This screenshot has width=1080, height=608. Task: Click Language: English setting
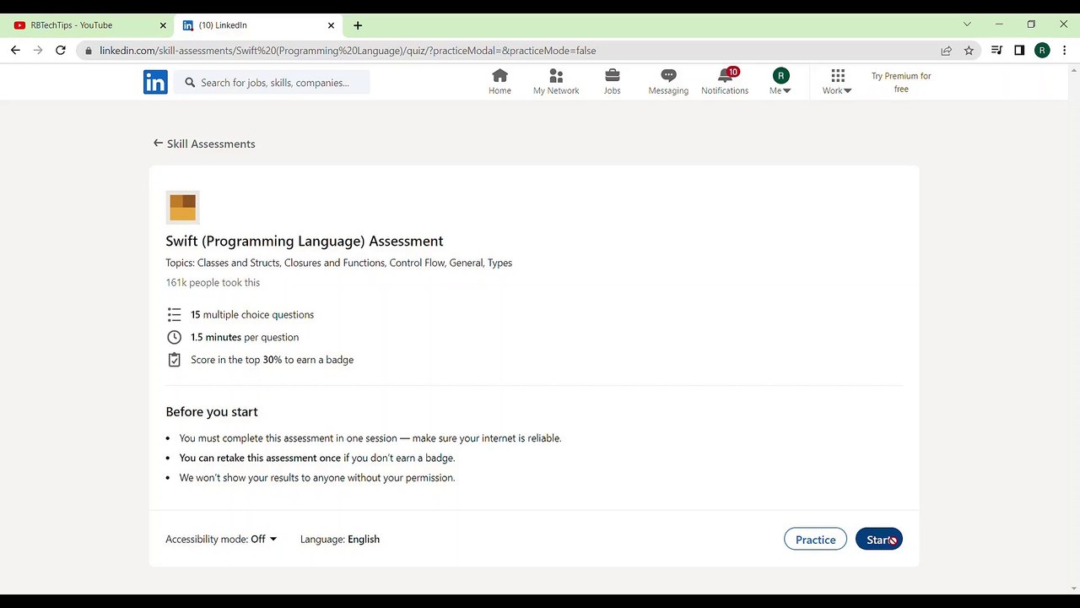pos(340,539)
